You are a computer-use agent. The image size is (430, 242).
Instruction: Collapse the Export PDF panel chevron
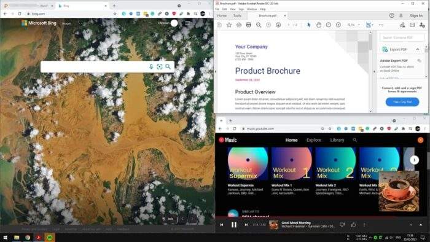pyautogui.click(x=417, y=49)
